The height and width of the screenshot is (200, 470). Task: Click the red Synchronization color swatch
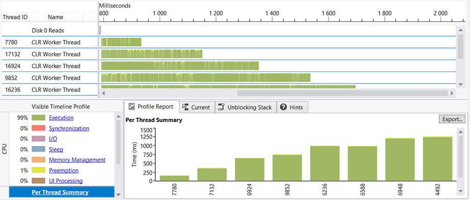point(38,129)
